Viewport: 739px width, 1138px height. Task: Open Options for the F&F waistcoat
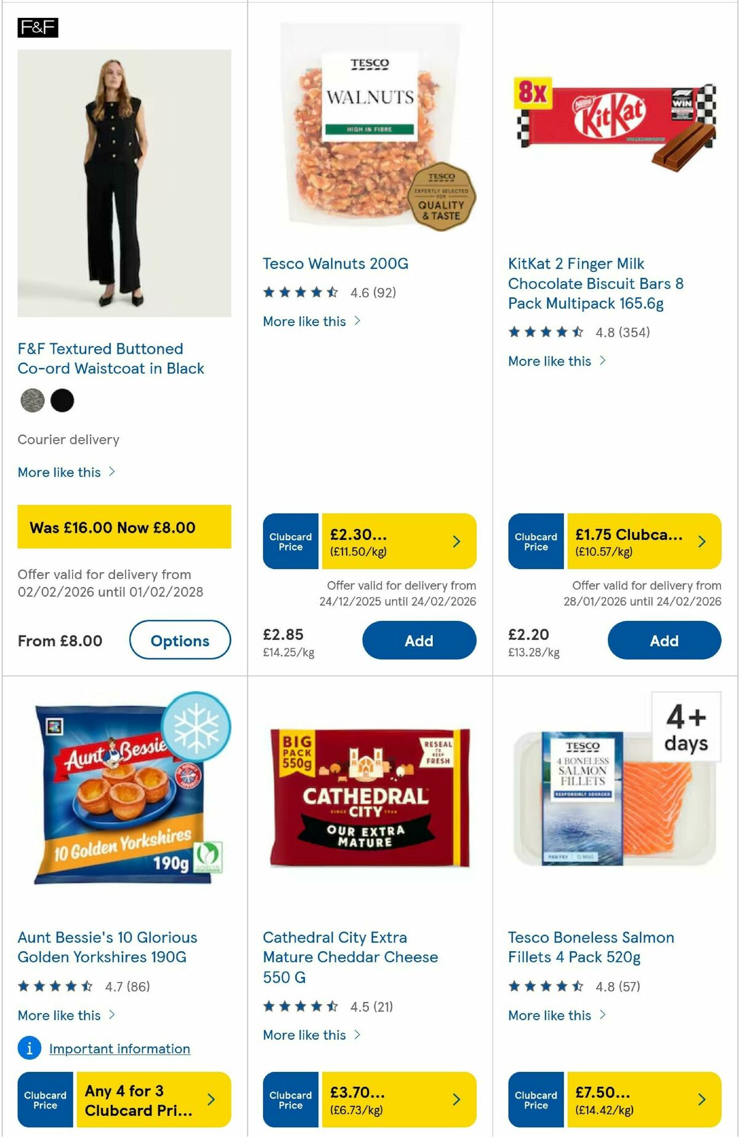coord(180,641)
